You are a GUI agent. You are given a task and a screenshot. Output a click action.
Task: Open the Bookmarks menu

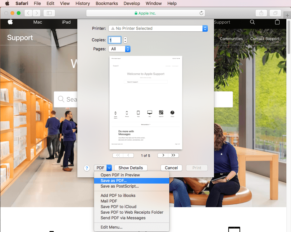coord(107,3)
